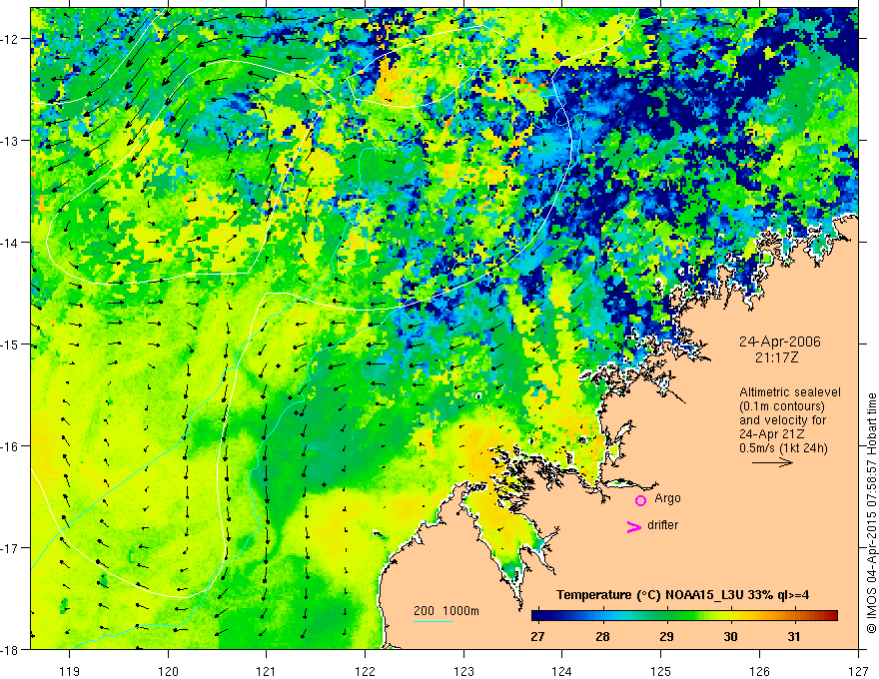Click the green 29 degree region of color bar
This screenshot has width=879, height=679.
pos(666,615)
